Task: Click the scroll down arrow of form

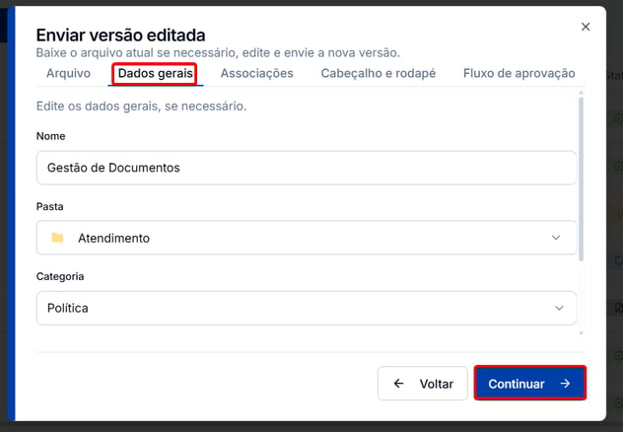Action: [582, 333]
